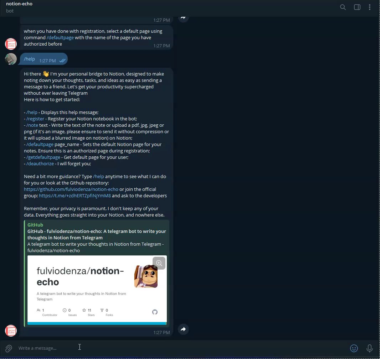Click the double-check read receipt on /help
The height and width of the screenshot is (359, 380).
pyautogui.click(x=62, y=61)
